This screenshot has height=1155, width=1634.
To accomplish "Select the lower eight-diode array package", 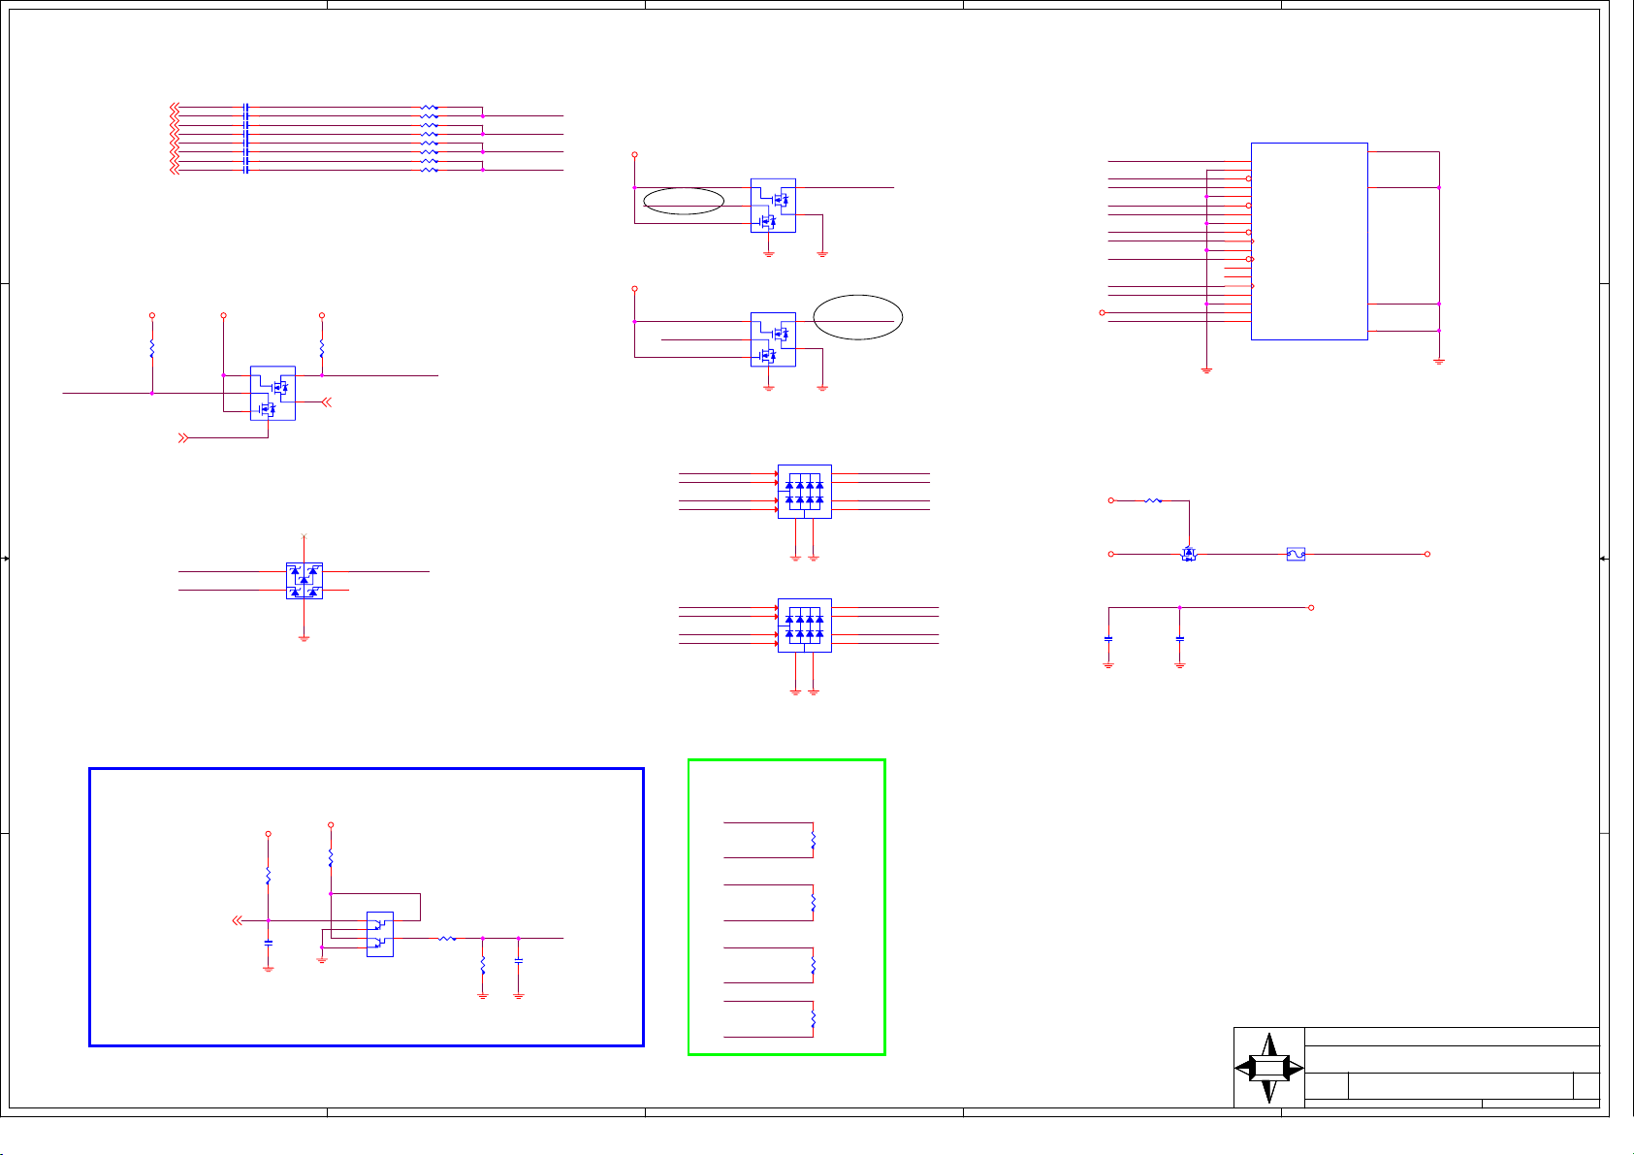I will [805, 626].
